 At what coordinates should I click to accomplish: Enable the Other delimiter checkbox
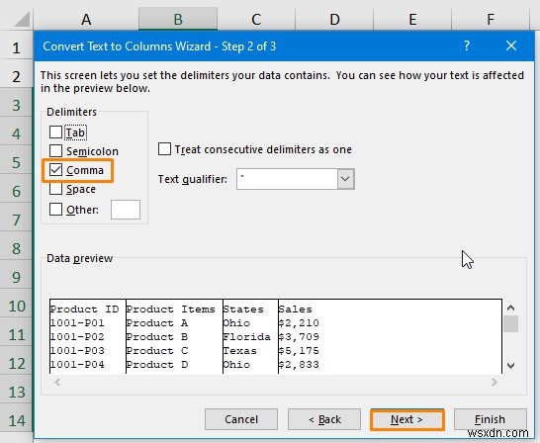coord(55,209)
